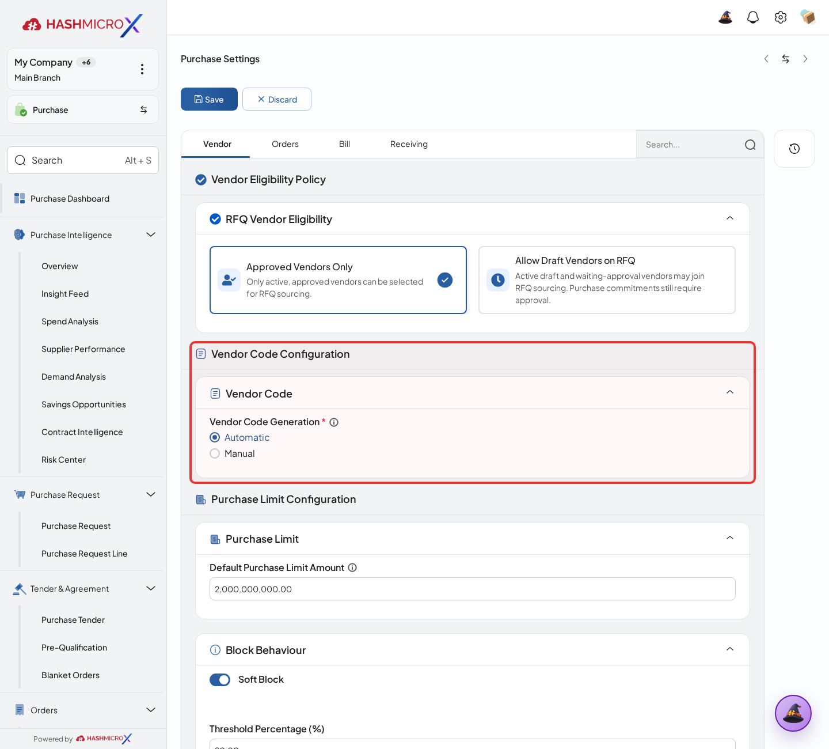This screenshot has height=749, width=829.
Task: Open Purchase Request Line in the sidebar
Action: [85, 554]
